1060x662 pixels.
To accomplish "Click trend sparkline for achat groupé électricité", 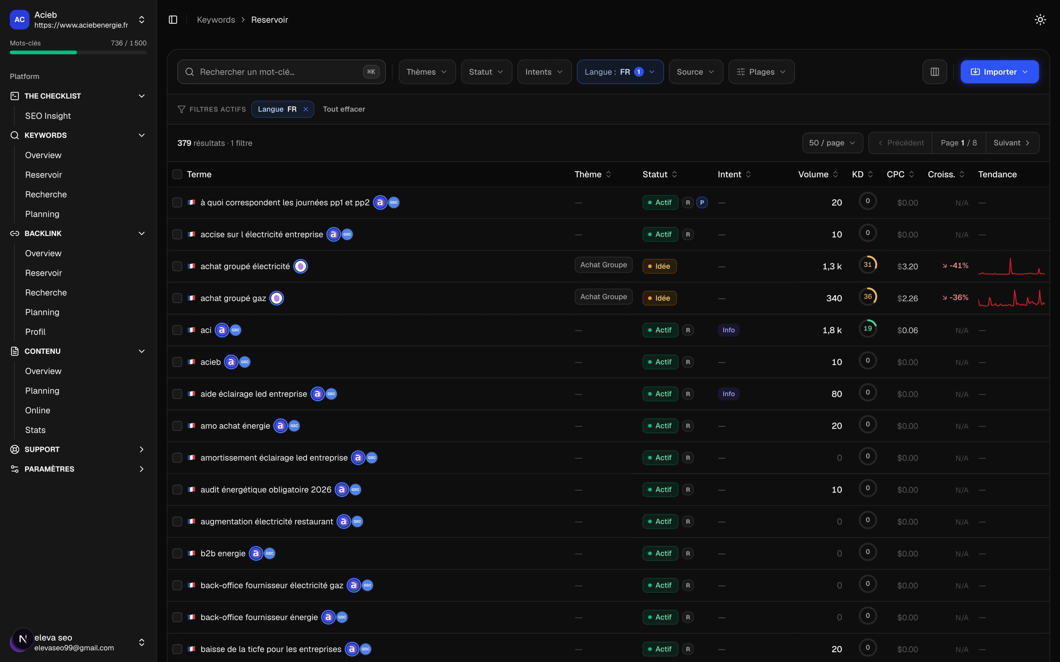I will (1011, 266).
